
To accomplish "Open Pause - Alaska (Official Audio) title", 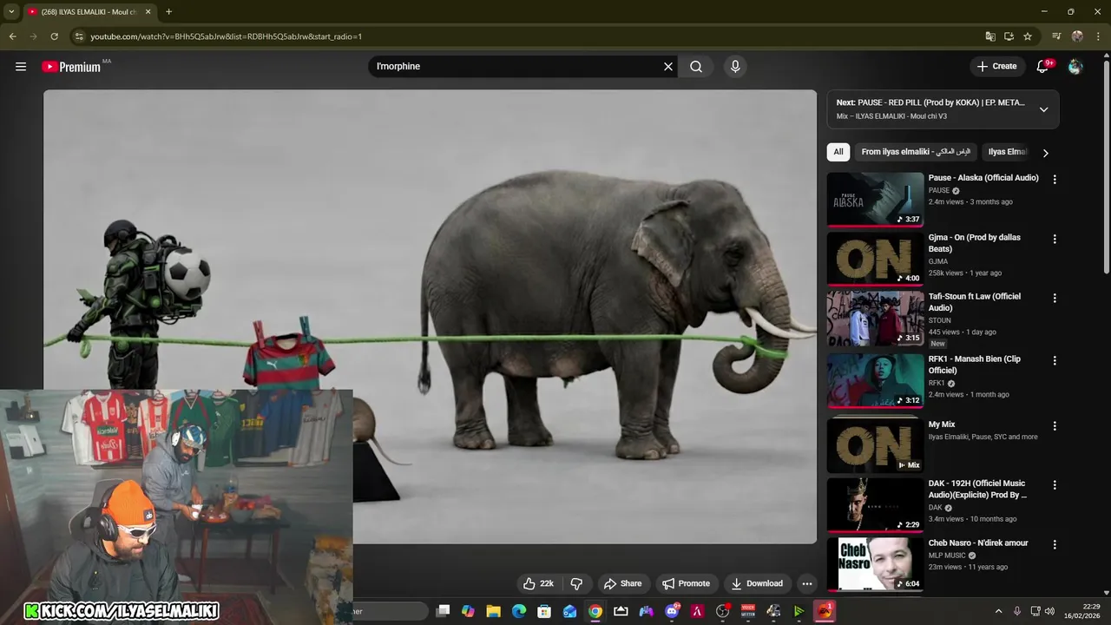I will coord(983,178).
